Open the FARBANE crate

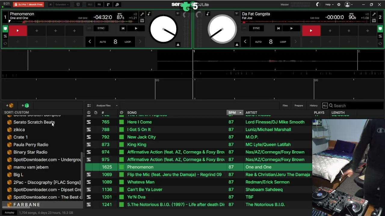point(42,205)
